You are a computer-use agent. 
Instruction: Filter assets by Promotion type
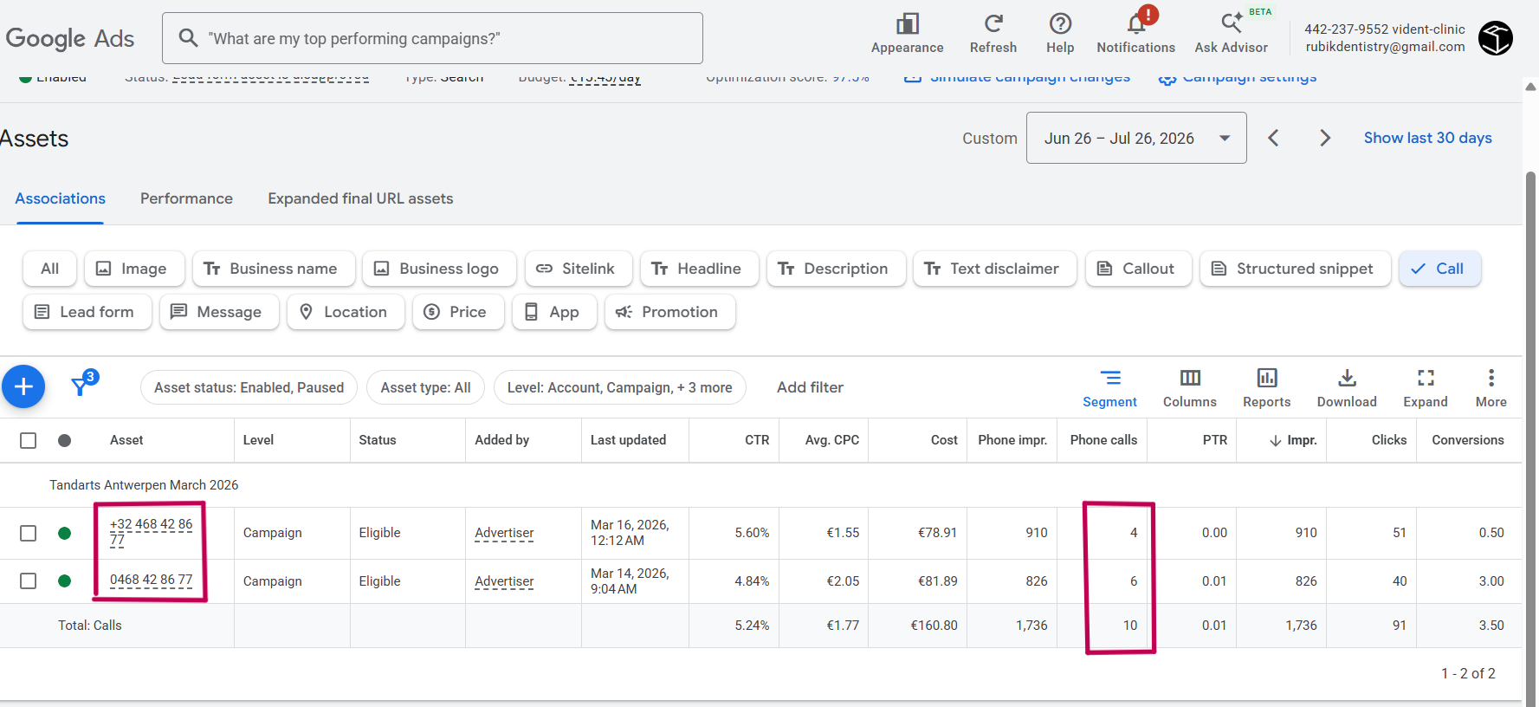pos(670,312)
